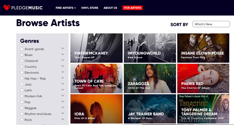Check the Avant-garde genre checkbox
234x125 pixels.
click(22, 49)
